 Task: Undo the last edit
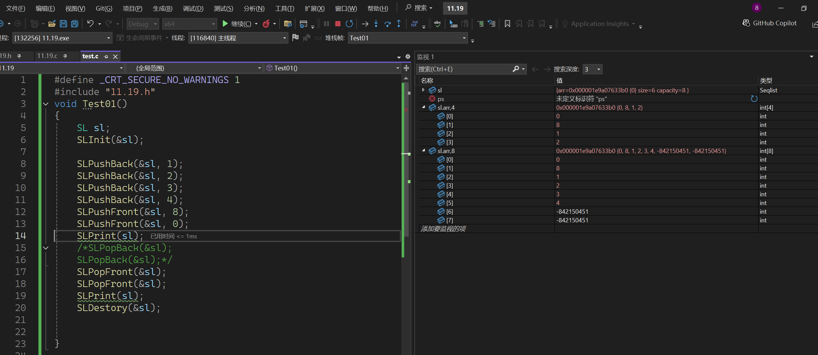(90, 24)
